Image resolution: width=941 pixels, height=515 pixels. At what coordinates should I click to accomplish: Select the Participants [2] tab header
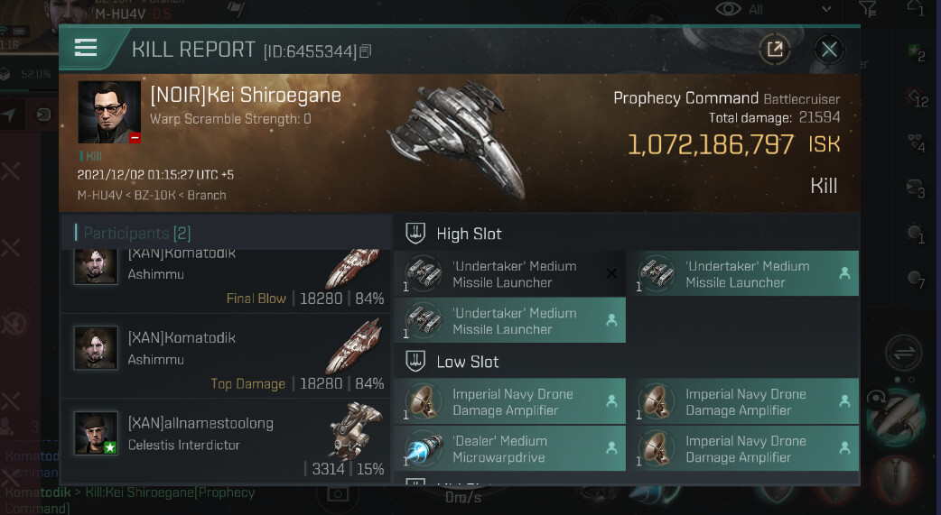pyautogui.click(x=135, y=234)
